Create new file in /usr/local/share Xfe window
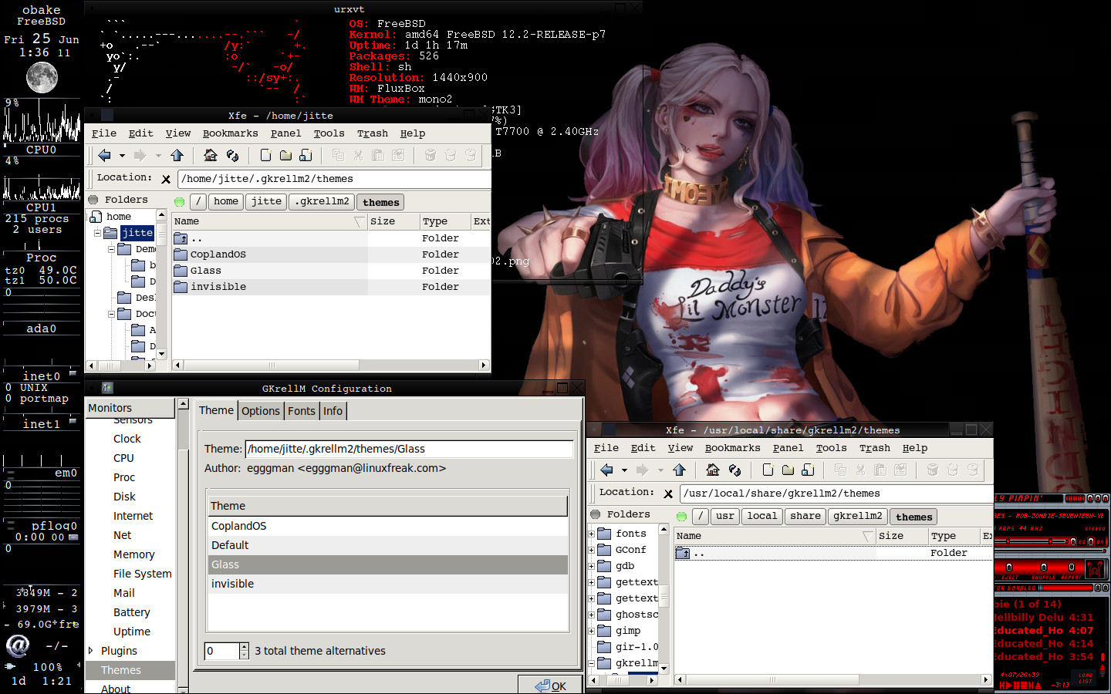 point(768,470)
